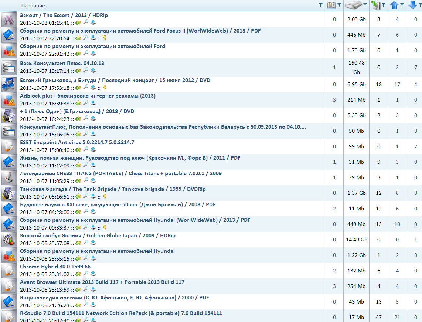422x322 pixels.
Task: Click bookmark star on Весь Консультант Плюс row
Action: [78, 71]
